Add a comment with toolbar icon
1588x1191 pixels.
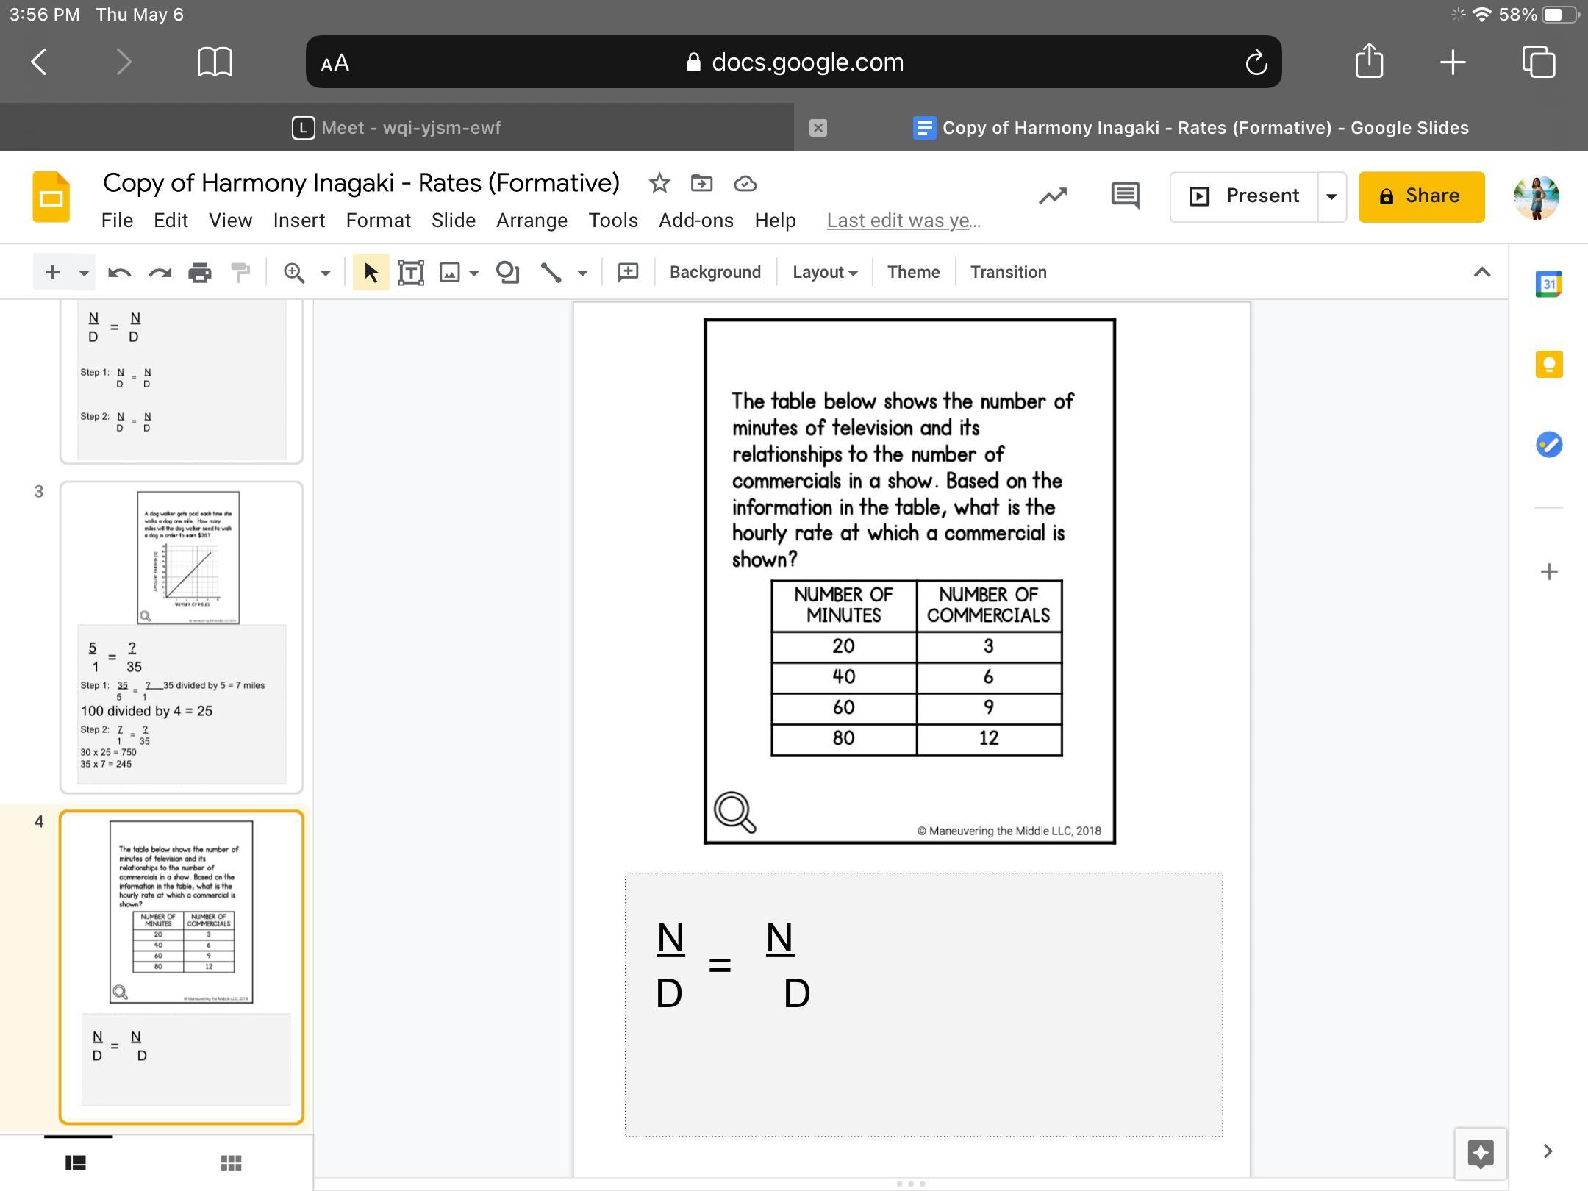point(628,273)
